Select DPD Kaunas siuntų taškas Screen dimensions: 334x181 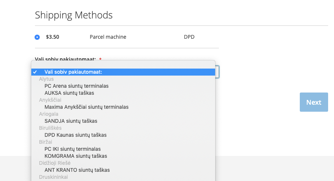pyautogui.click(x=123, y=135)
